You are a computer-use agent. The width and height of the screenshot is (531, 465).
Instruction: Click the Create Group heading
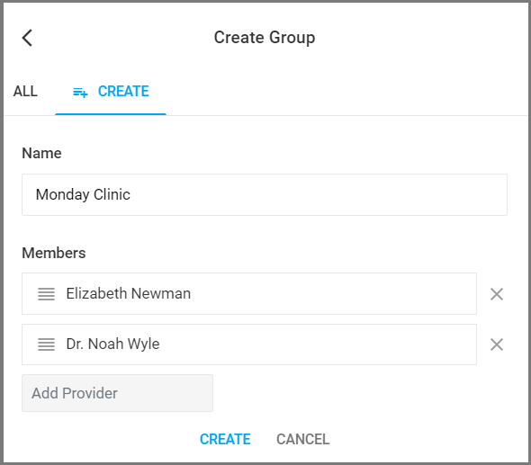pos(265,37)
